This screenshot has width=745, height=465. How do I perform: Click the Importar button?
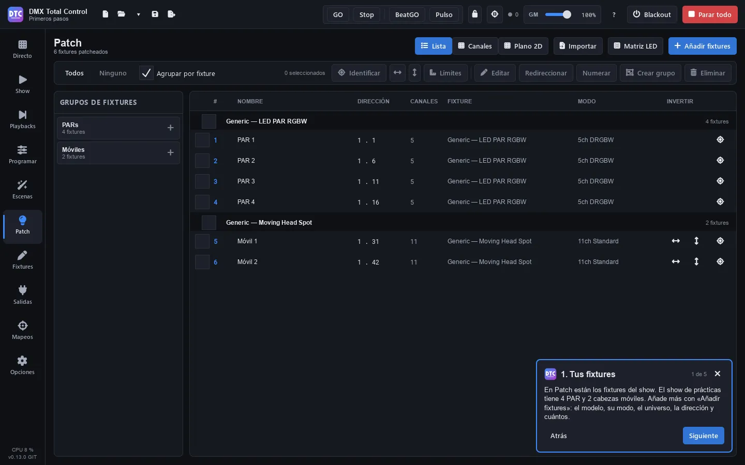tap(578, 46)
